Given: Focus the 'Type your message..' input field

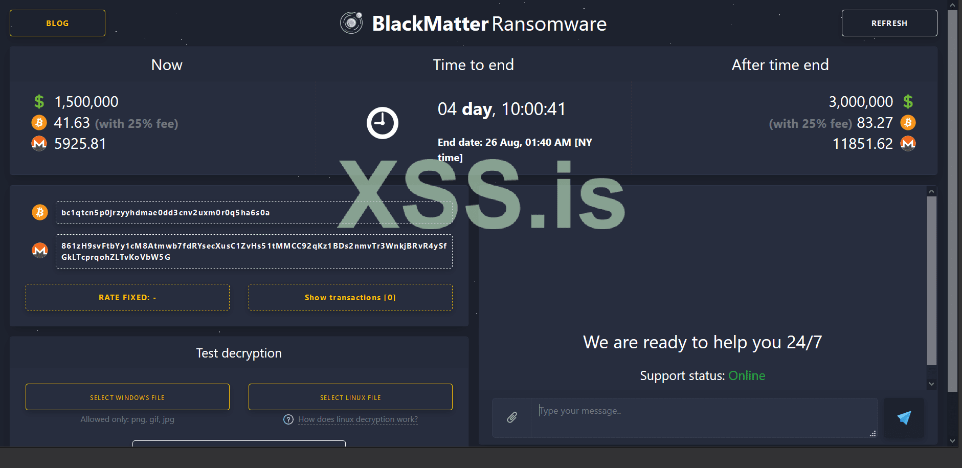Looking at the screenshot, I should [704, 418].
